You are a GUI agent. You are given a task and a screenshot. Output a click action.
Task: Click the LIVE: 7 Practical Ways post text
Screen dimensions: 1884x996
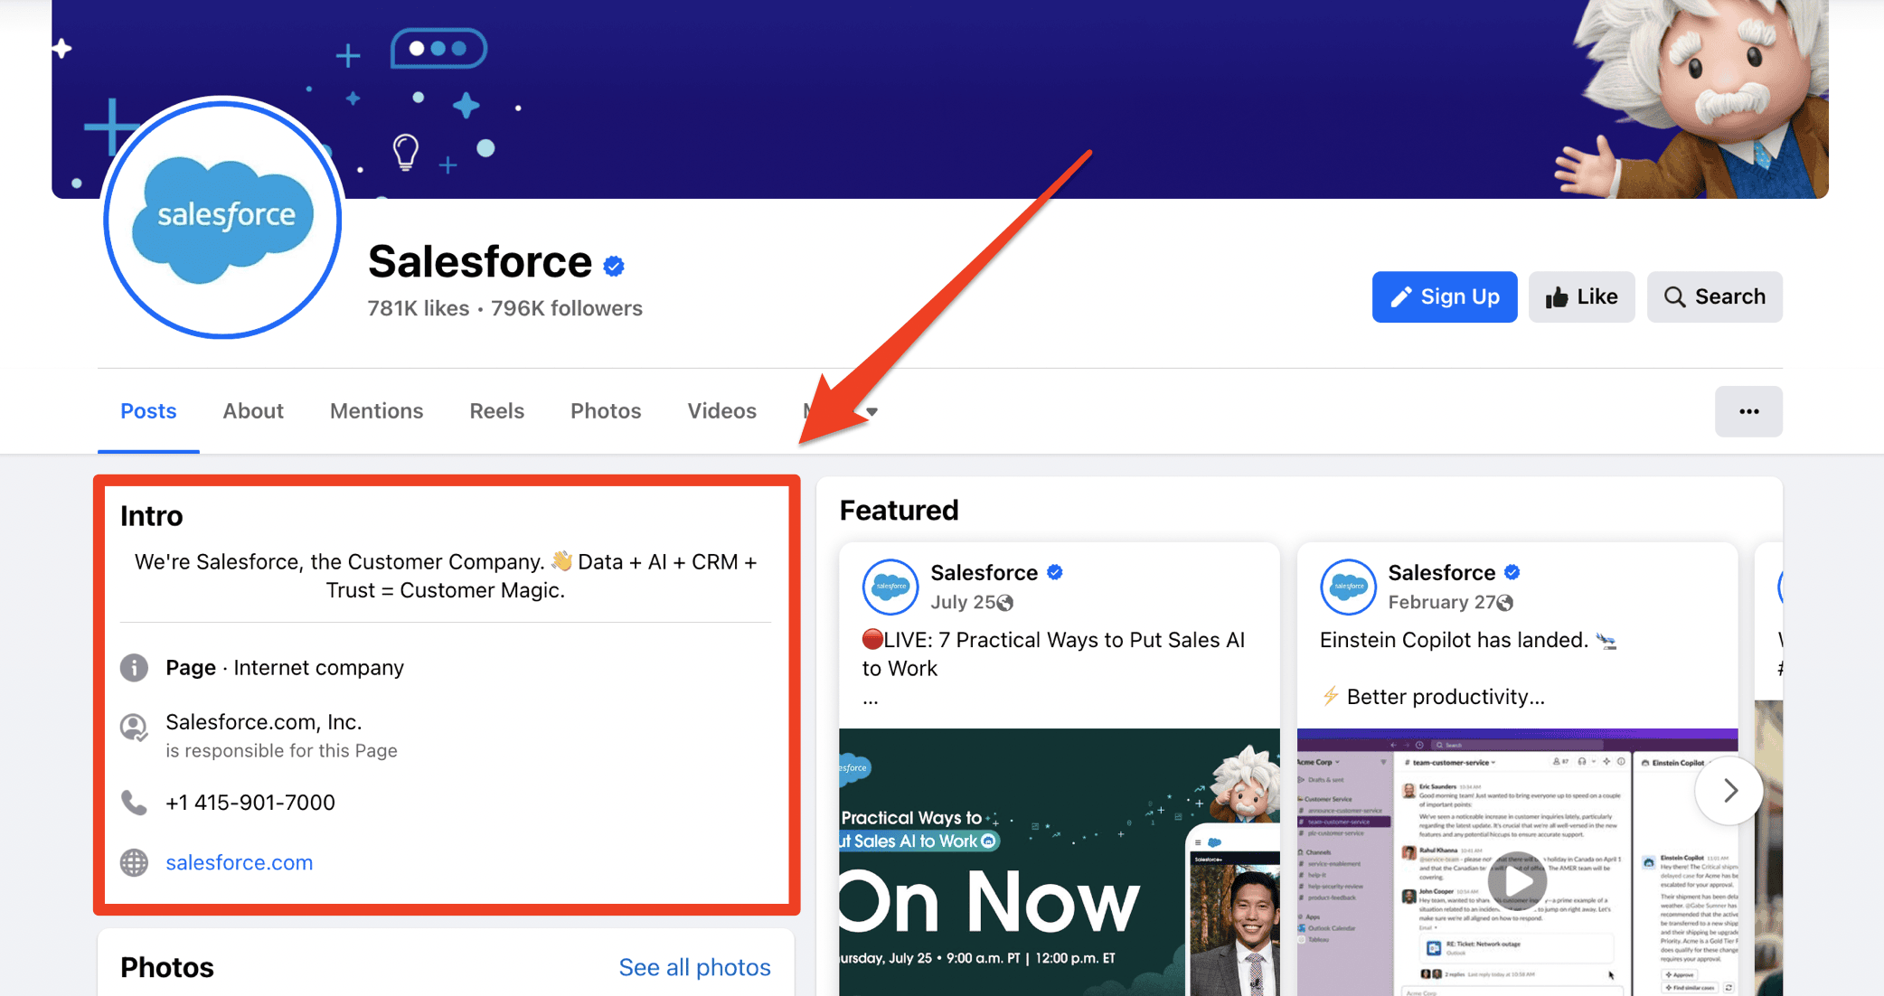pos(1053,654)
